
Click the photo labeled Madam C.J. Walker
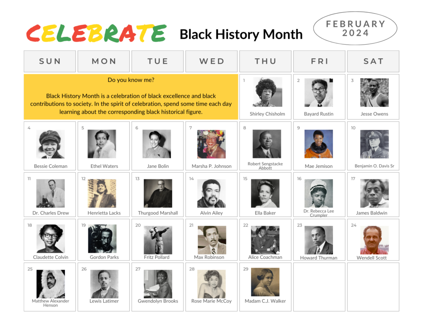pyautogui.click(x=265, y=282)
